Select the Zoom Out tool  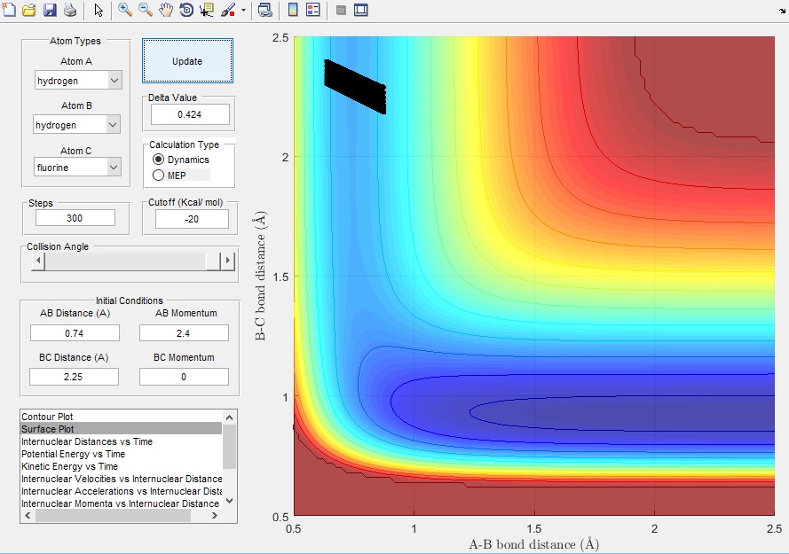146,11
